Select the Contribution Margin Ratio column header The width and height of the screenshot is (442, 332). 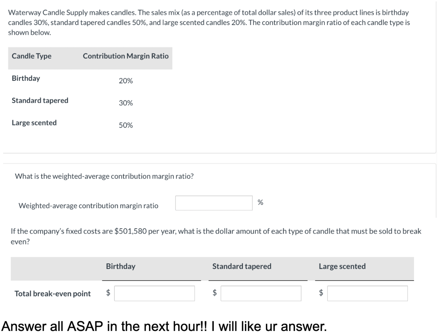126,56
